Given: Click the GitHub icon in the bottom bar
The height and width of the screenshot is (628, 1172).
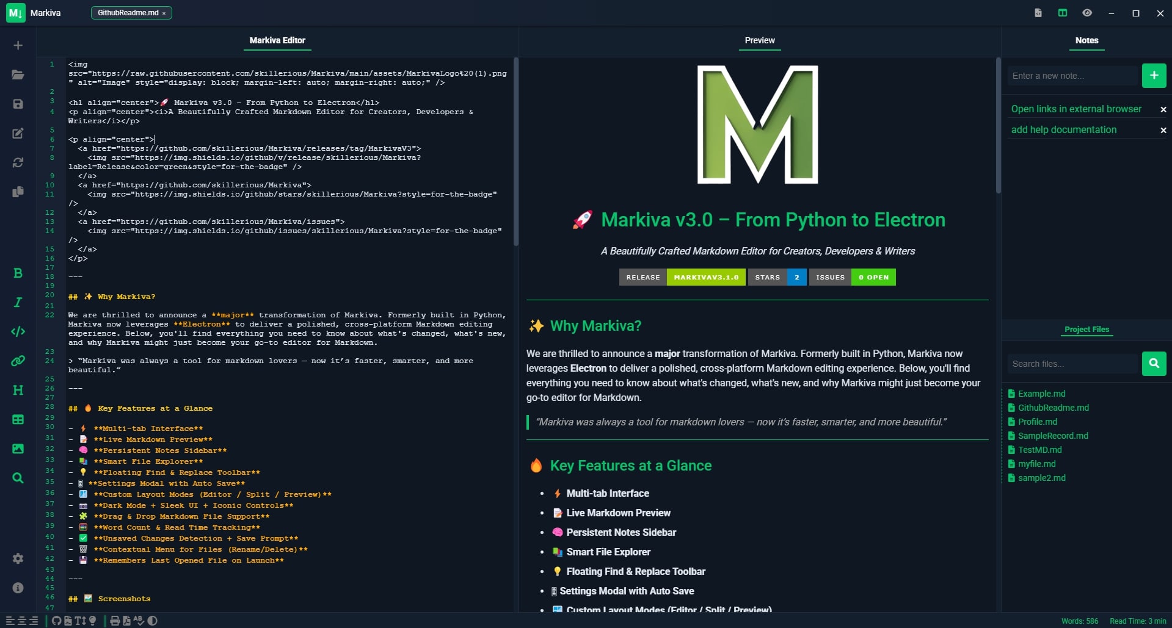Looking at the screenshot, I should (x=56, y=621).
